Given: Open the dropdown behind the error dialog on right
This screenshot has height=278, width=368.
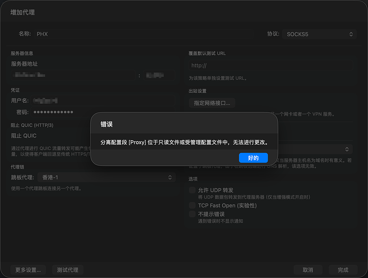Looking at the screenshot, I should pyautogui.click(x=315, y=149).
